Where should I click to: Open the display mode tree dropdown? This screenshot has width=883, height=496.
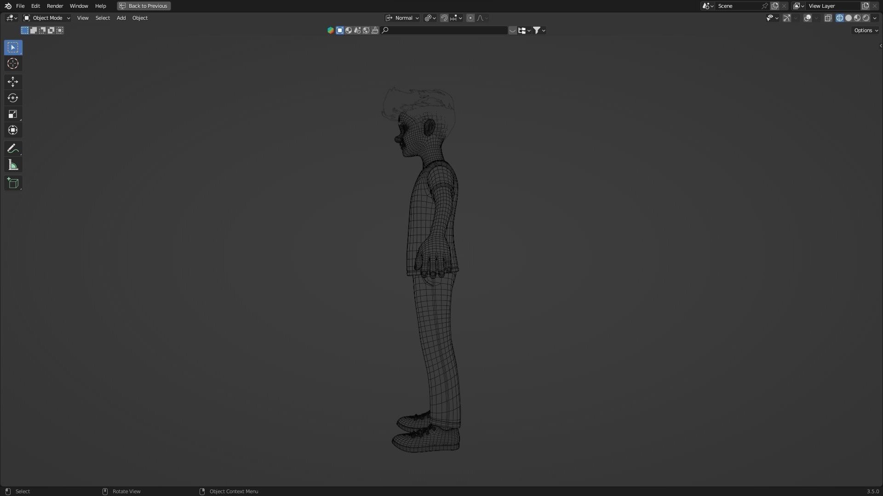point(524,30)
